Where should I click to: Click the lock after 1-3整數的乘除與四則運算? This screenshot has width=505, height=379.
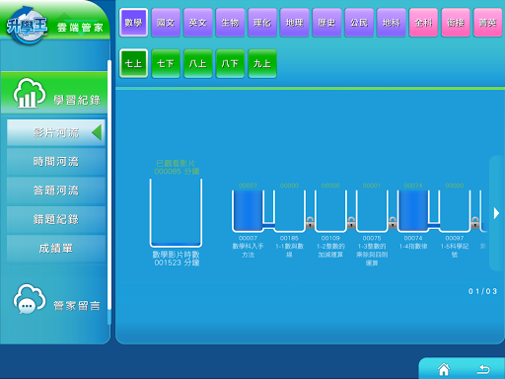[393, 223]
